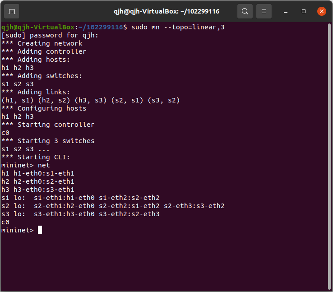Click the 's3 lo:' switch connections line
This screenshot has height=292, width=333.
(x=80, y=214)
